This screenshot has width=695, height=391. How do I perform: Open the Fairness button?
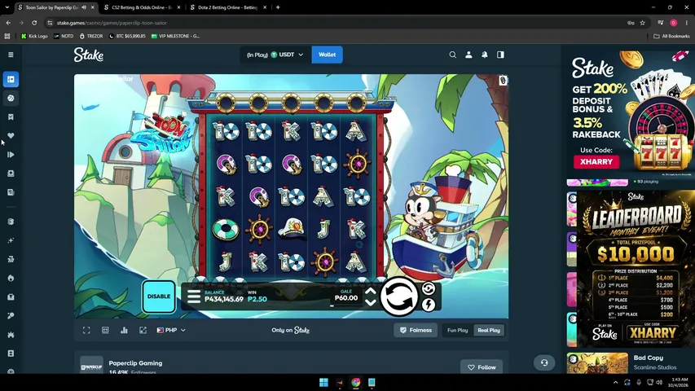(x=416, y=330)
